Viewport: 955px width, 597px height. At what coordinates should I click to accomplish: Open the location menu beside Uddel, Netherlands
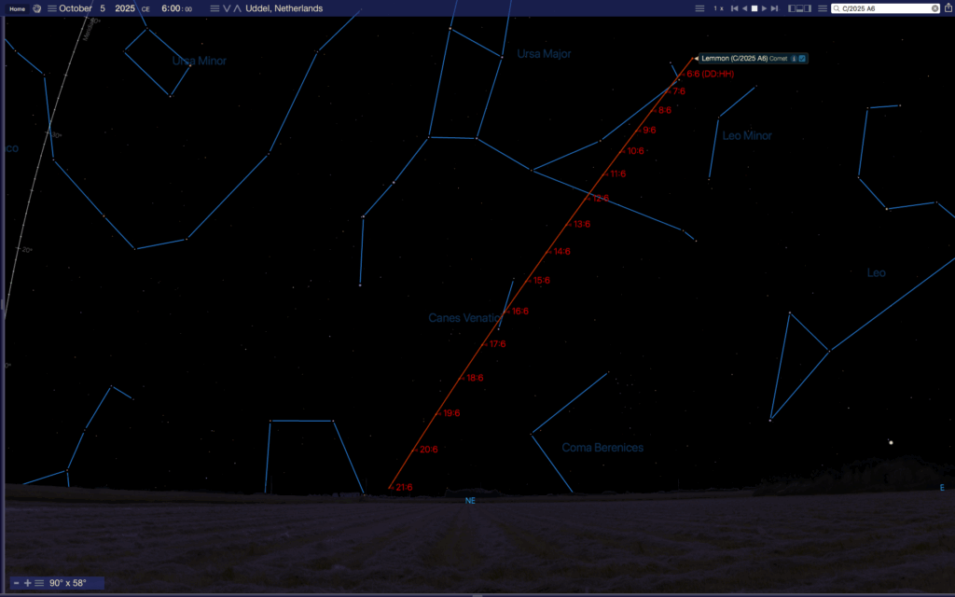[215, 8]
